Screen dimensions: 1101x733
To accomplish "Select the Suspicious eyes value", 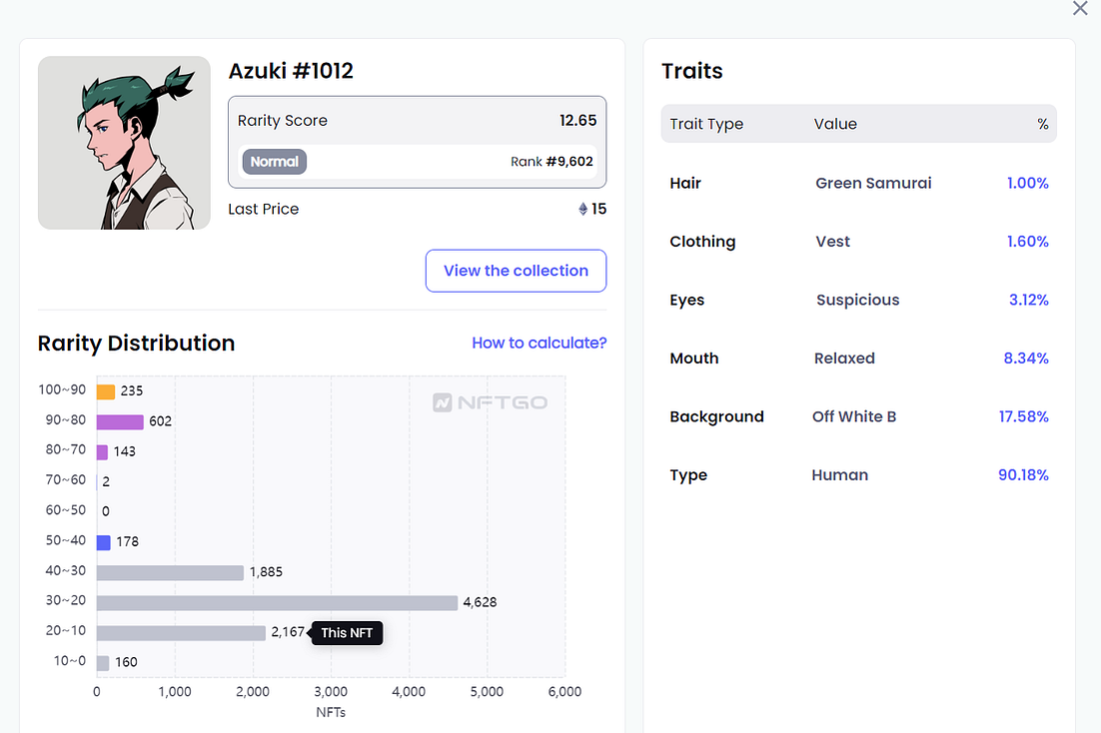I will pos(857,300).
